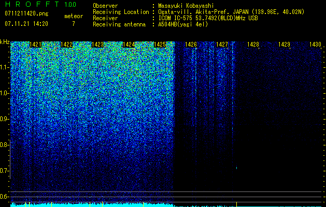Viewport: 326px width, 207px height.
Task: Click the small meteor echo dot near 0.7 kHz
Action: click(237, 168)
